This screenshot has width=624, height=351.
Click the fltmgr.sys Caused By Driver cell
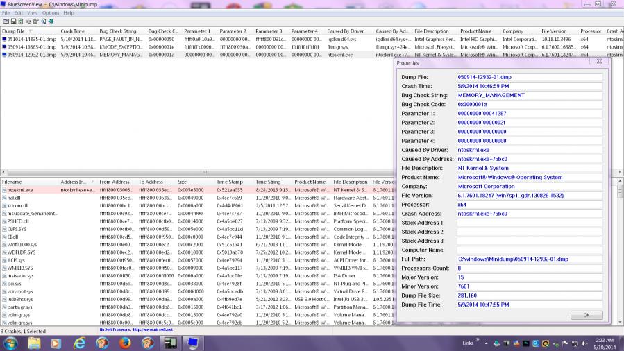337,47
